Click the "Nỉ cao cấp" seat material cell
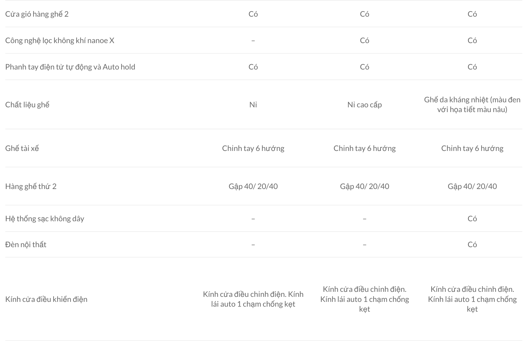The width and height of the screenshot is (526, 341). click(x=364, y=105)
